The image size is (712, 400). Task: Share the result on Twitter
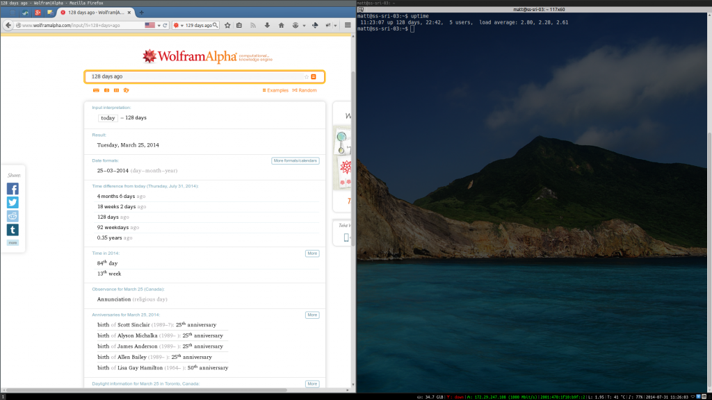click(13, 202)
